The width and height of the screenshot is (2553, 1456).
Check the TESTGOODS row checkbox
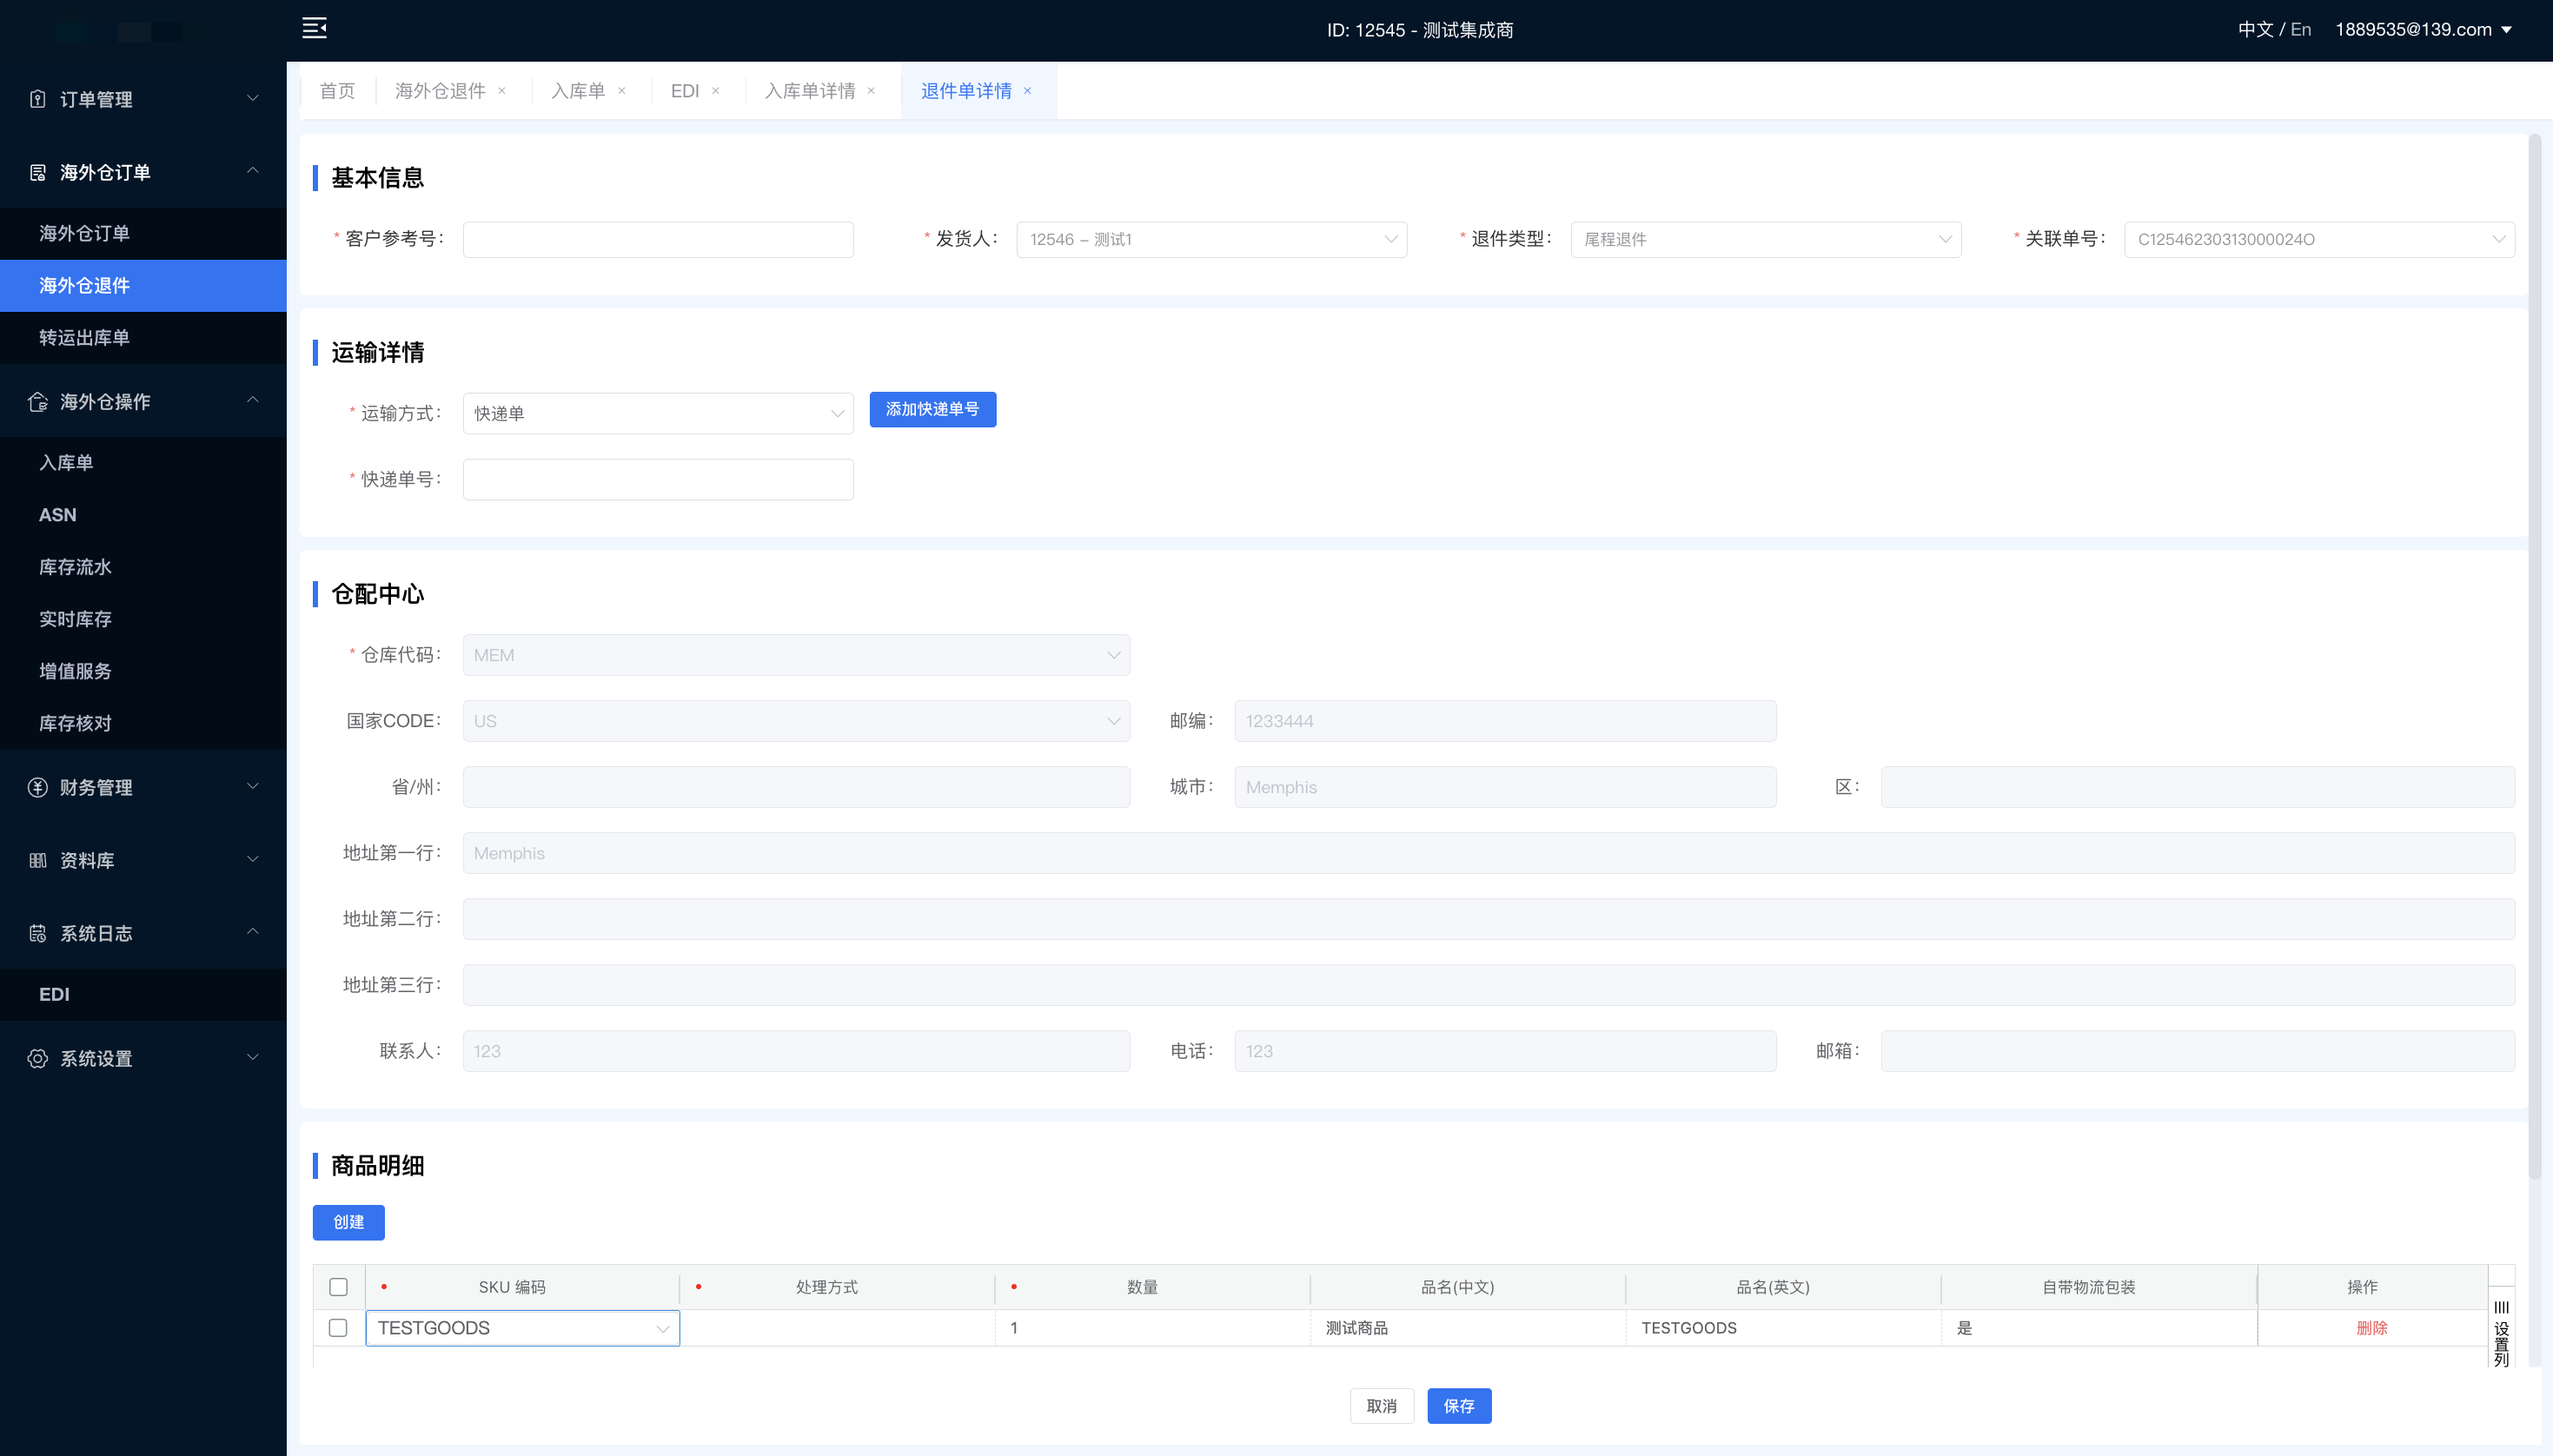point(339,1328)
